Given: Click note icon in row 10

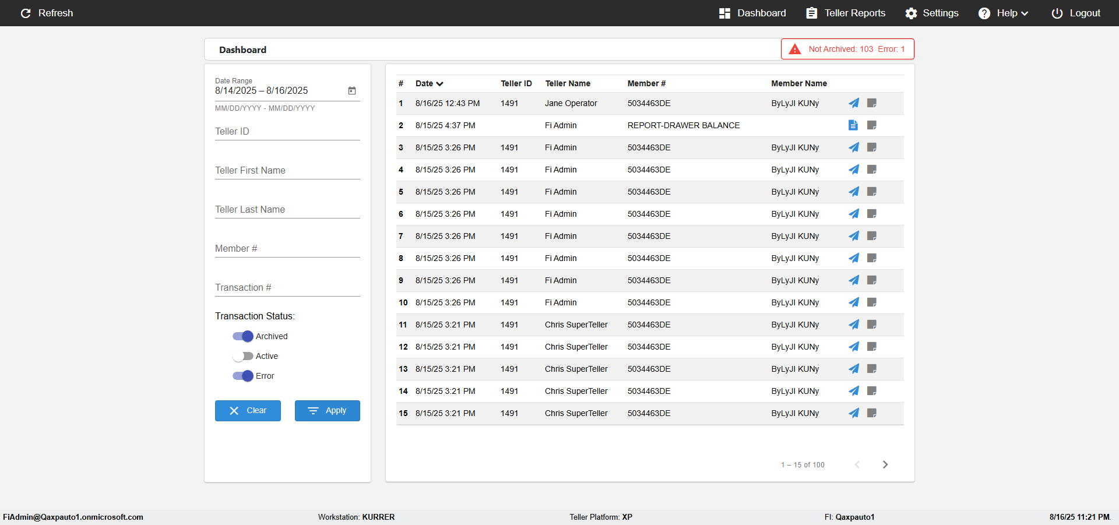Looking at the screenshot, I should click(x=872, y=302).
